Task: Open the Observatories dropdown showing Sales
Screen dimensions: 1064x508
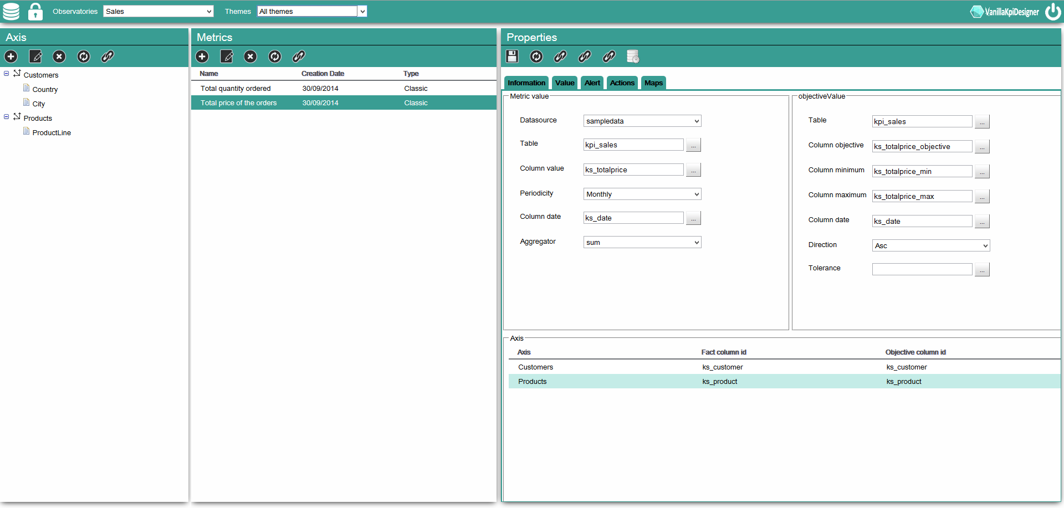Action: pos(158,11)
